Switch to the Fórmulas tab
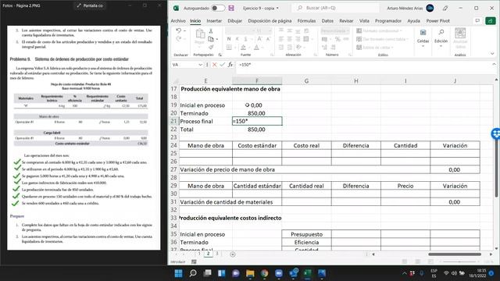Viewport: 500px width, 281px height. point(306,21)
